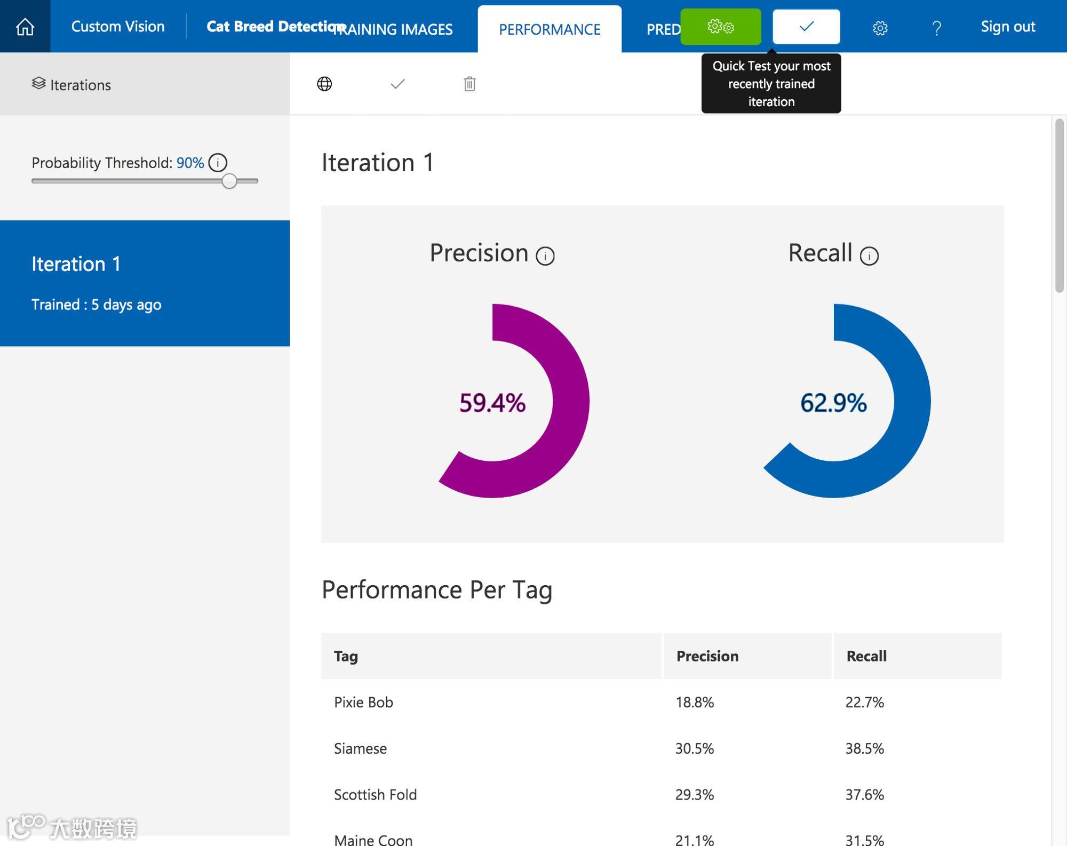Select Iteration 1 in sidebar
The width and height of the screenshot is (1067, 846).
145,283
